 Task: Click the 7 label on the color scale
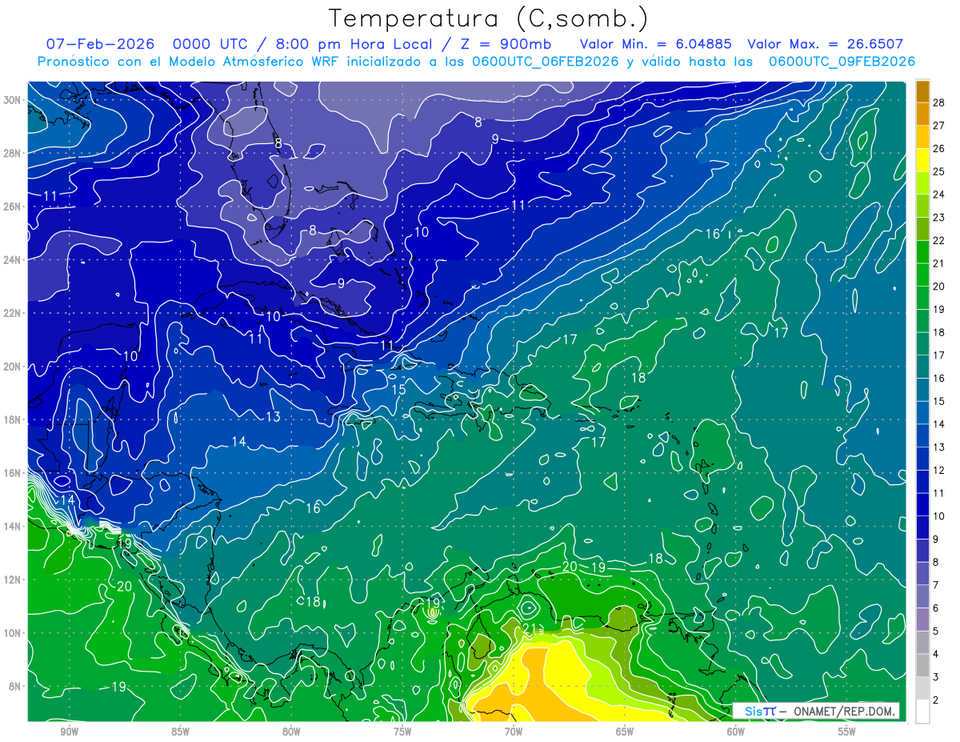[936, 585]
